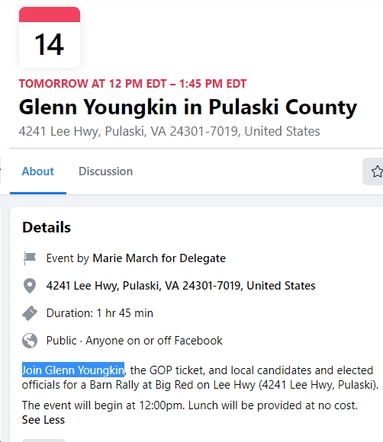Click the ticket icon beside Duration
The width and height of the screenshot is (383, 442).
30,313
